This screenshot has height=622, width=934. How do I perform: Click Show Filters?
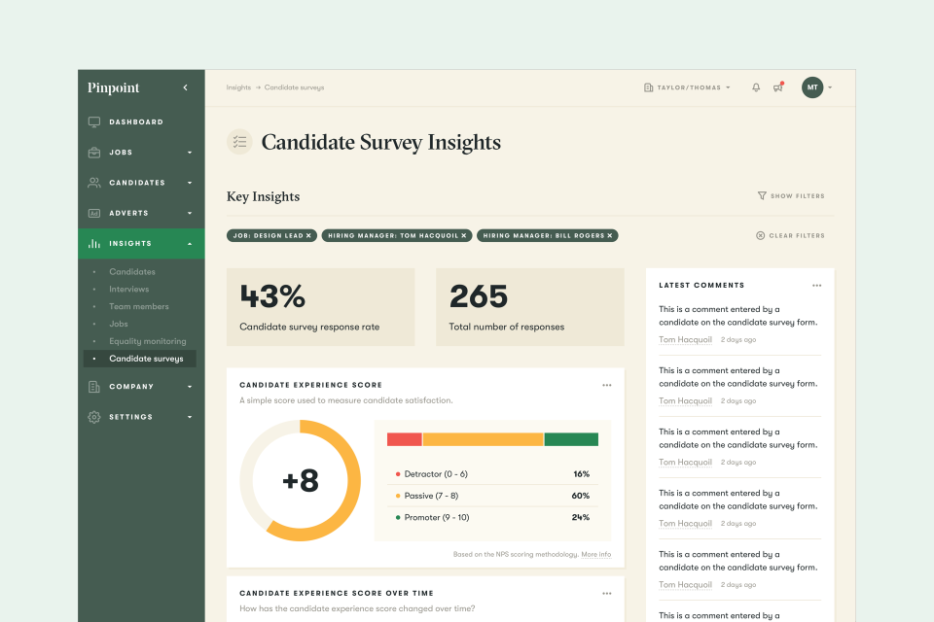(791, 195)
